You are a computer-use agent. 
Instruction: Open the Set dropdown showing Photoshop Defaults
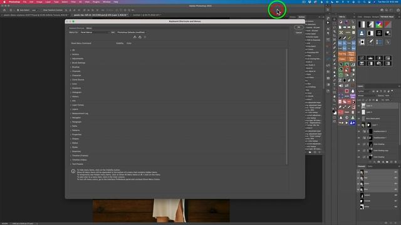[x=132, y=32]
